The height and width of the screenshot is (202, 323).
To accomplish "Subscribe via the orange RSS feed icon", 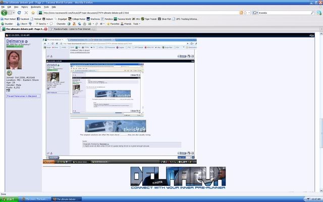I will [241, 13].
